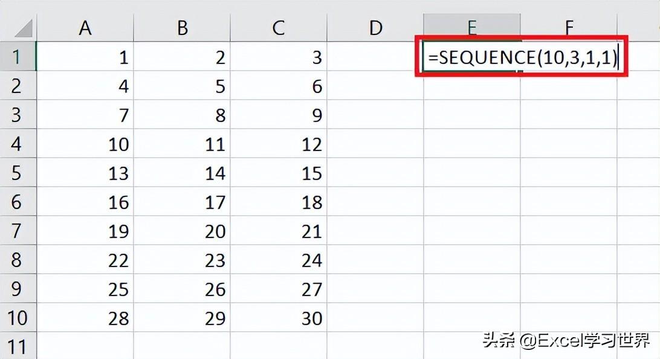Viewport: 660px width, 359px height.
Task: Select column F header
Action: click(x=569, y=28)
